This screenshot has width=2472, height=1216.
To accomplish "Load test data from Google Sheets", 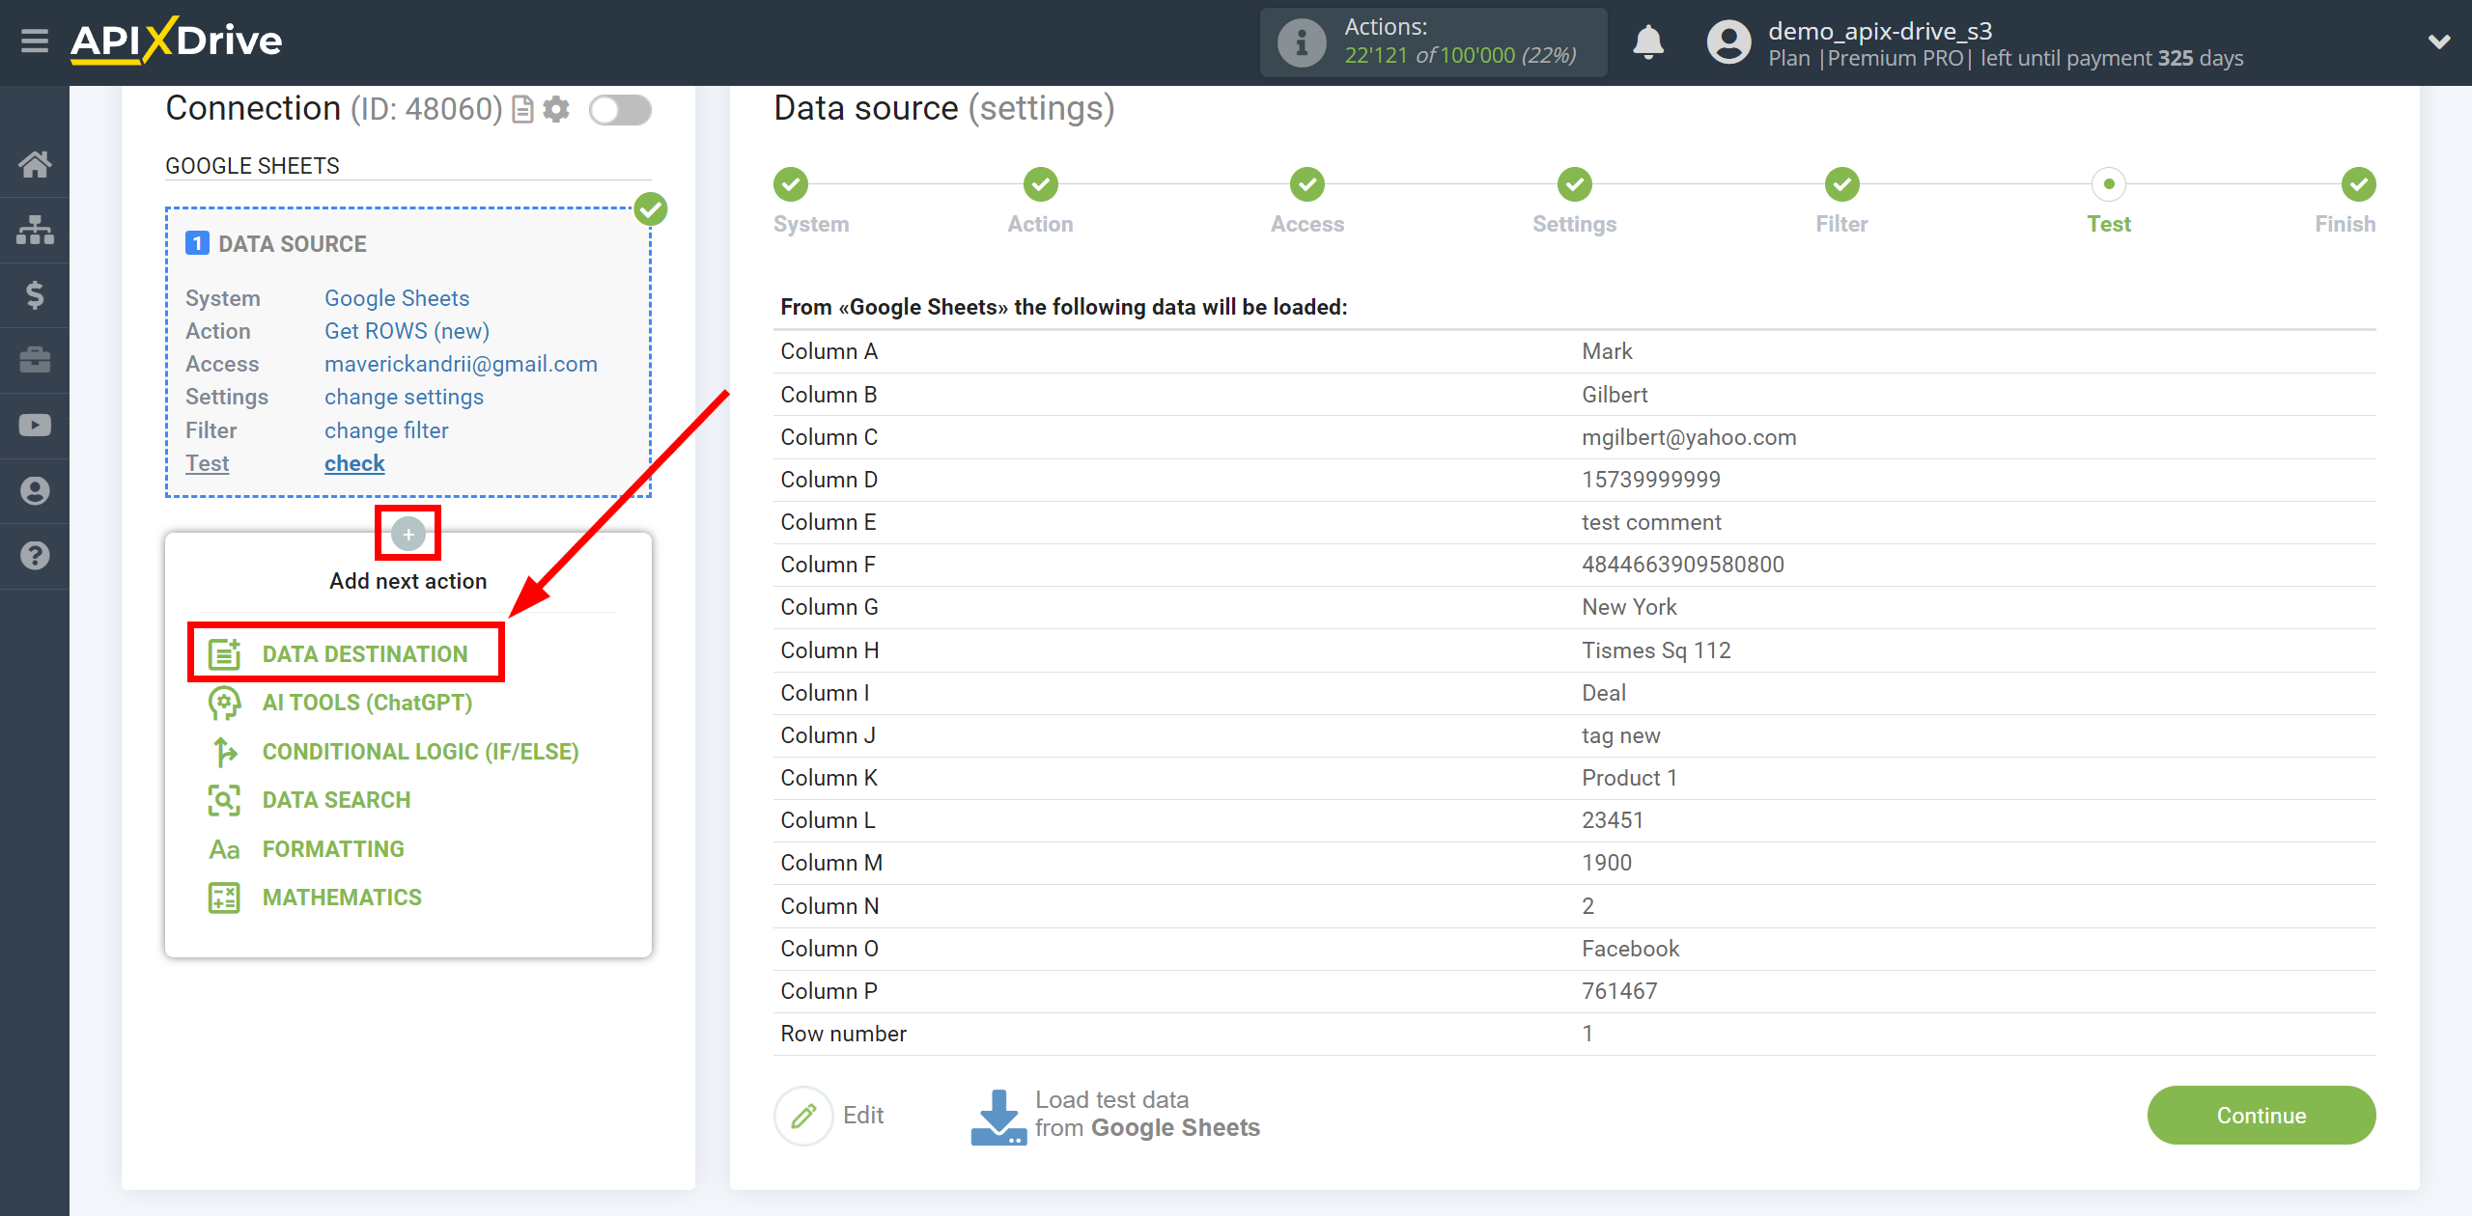I will pyautogui.click(x=1115, y=1116).
